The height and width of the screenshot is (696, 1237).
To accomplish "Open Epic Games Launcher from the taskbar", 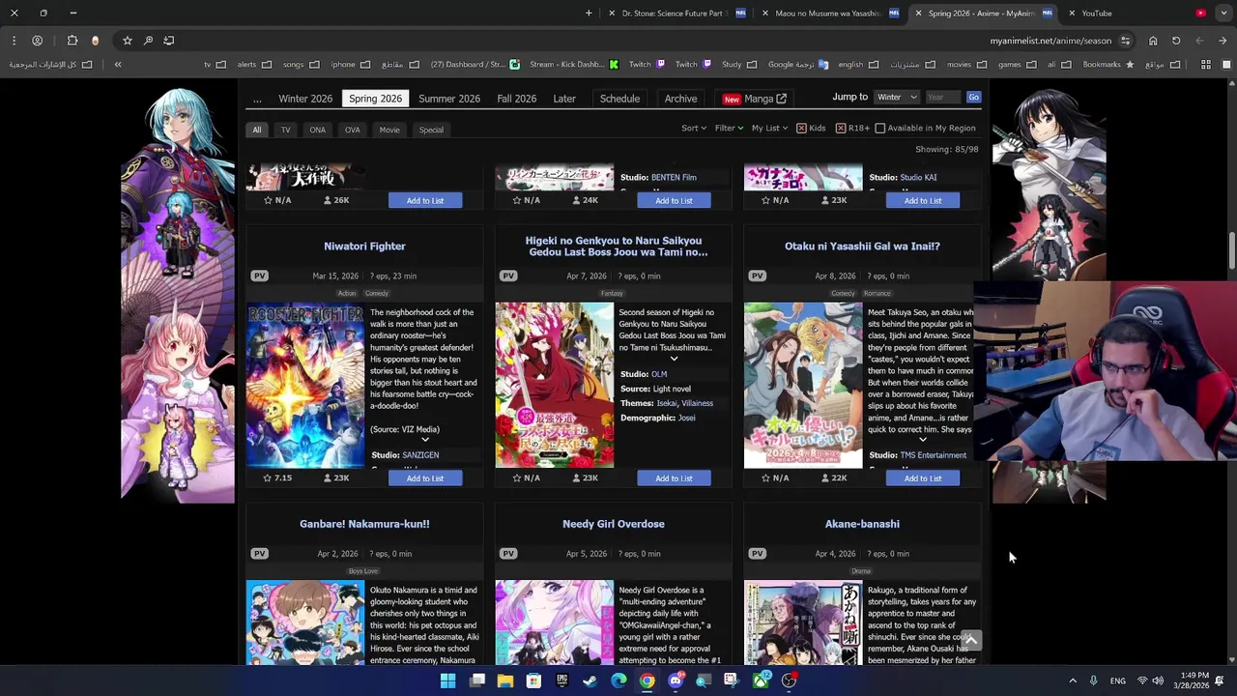I will click(561, 681).
